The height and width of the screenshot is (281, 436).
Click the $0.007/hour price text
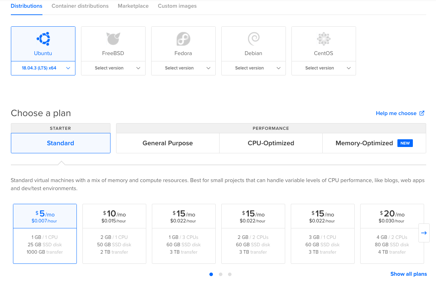pyautogui.click(x=44, y=221)
